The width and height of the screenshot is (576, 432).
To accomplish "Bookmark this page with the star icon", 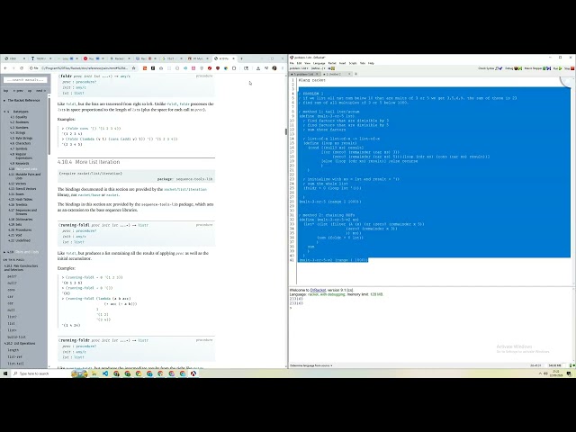I will [134, 68].
